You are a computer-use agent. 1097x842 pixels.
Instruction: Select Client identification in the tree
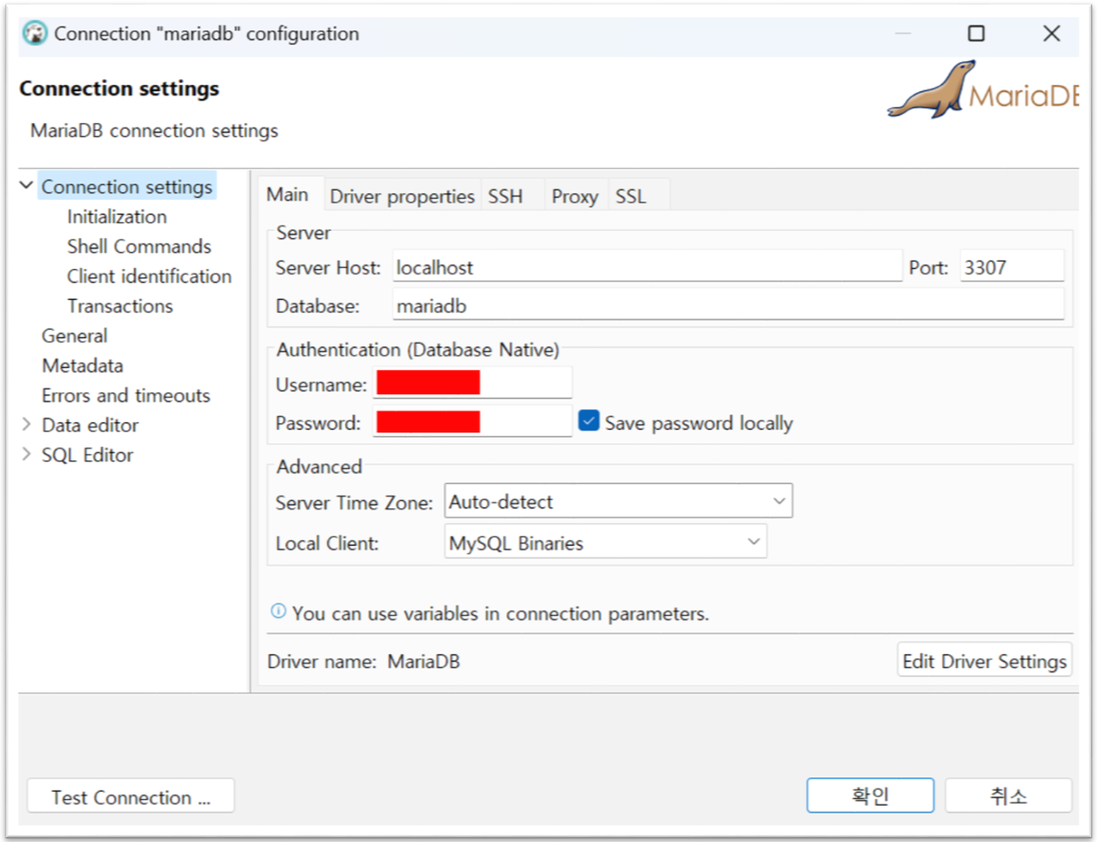[149, 276]
